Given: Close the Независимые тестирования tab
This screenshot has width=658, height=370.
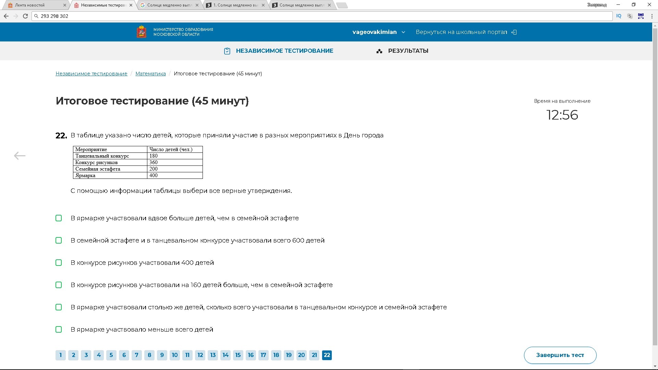Looking at the screenshot, I should click(131, 5).
